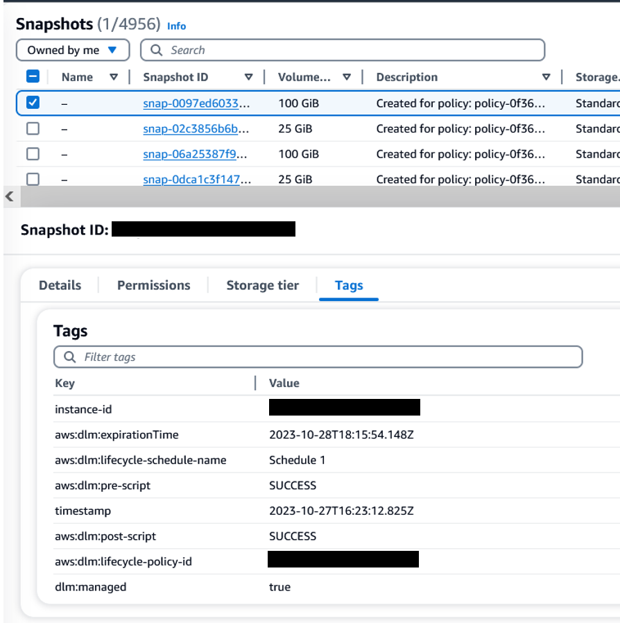The height and width of the screenshot is (623, 620).
Task: Select the Details tab label
Action: tap(60, 285)
